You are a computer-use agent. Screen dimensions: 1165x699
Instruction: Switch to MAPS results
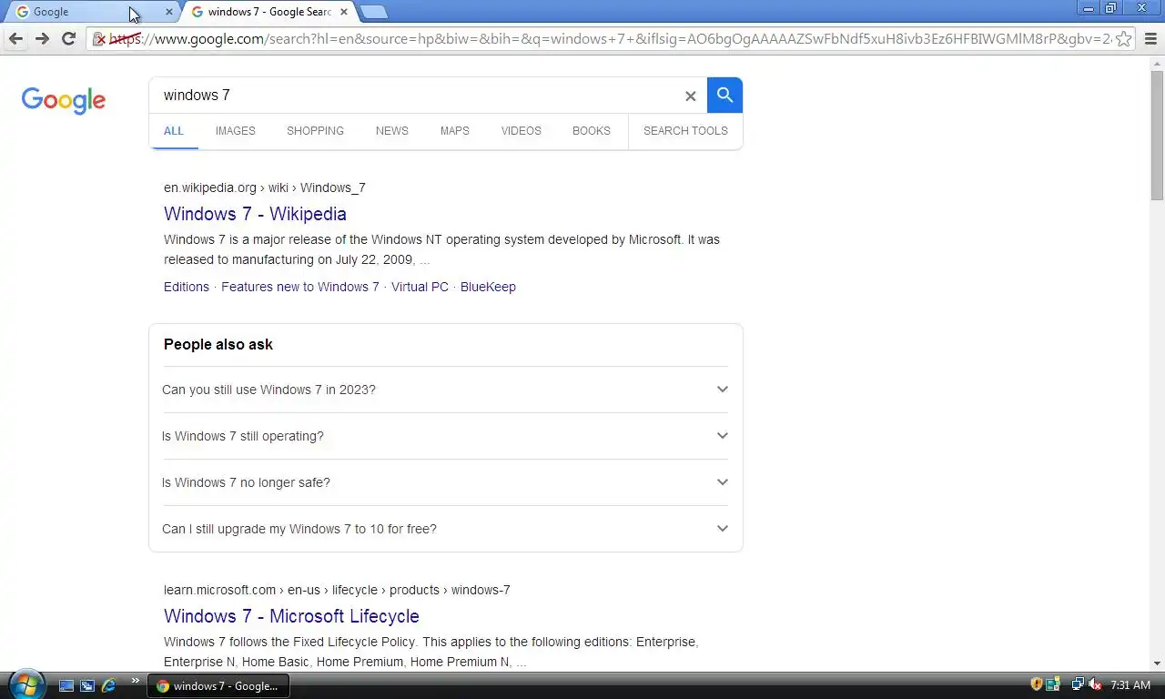pyautogui.click(x=454, y=131)
